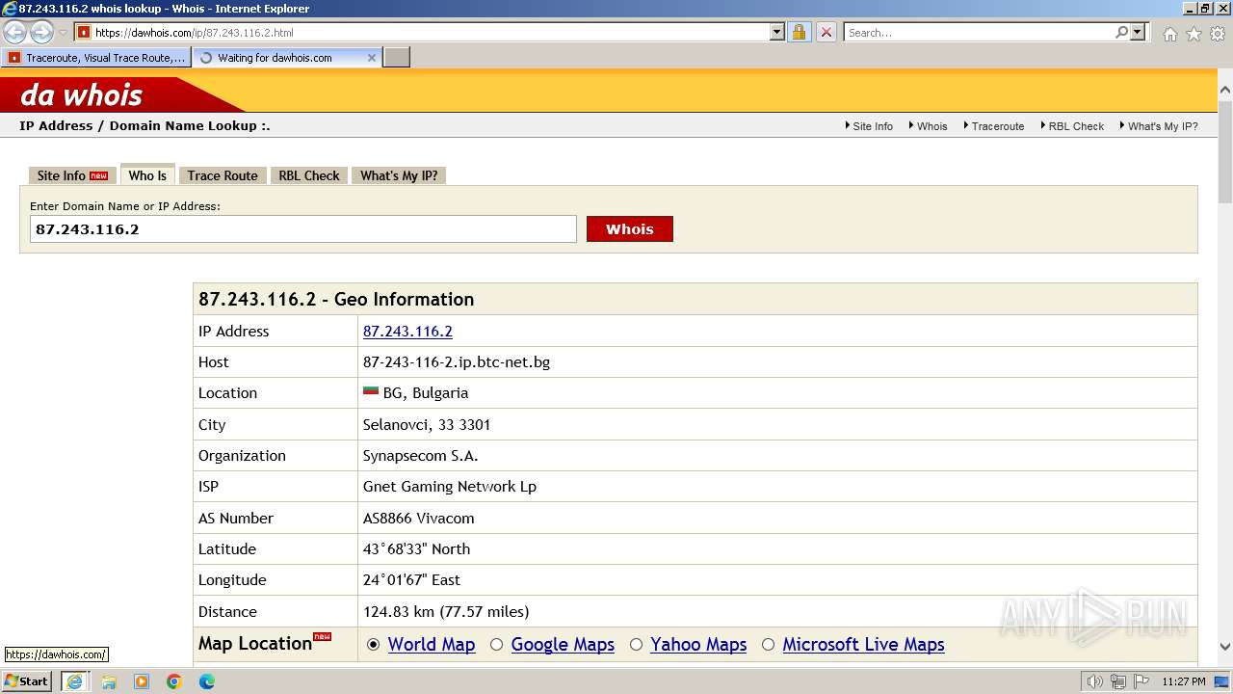
Task: Click the 'Selanovci, 33 3301' city value
Action: click(x=427, y=424)
